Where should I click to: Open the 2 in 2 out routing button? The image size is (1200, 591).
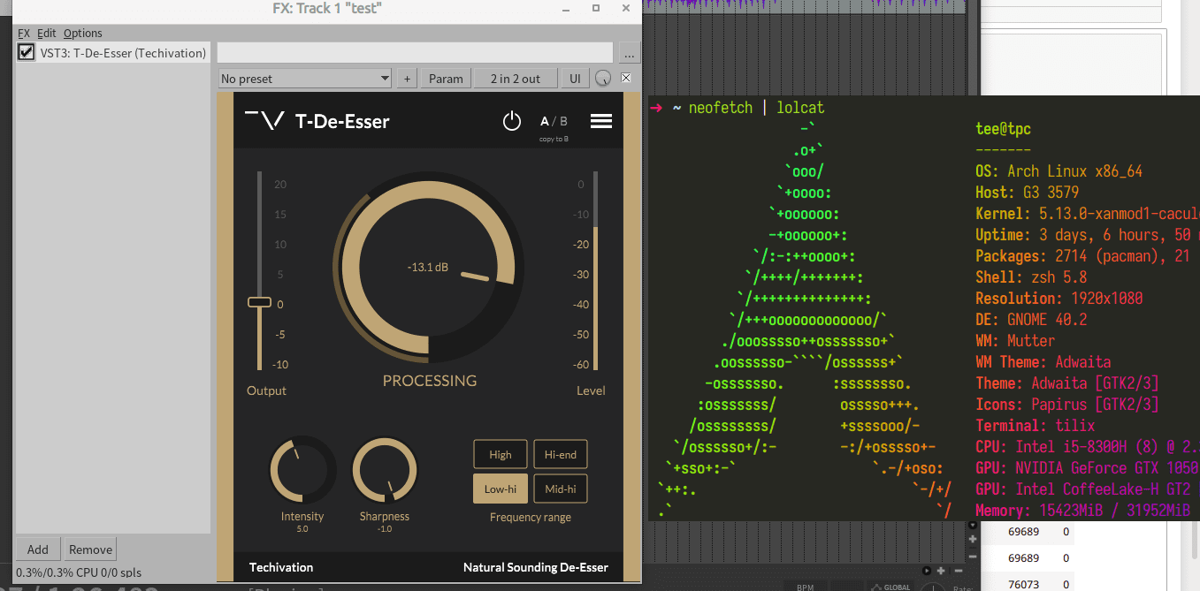515,79
